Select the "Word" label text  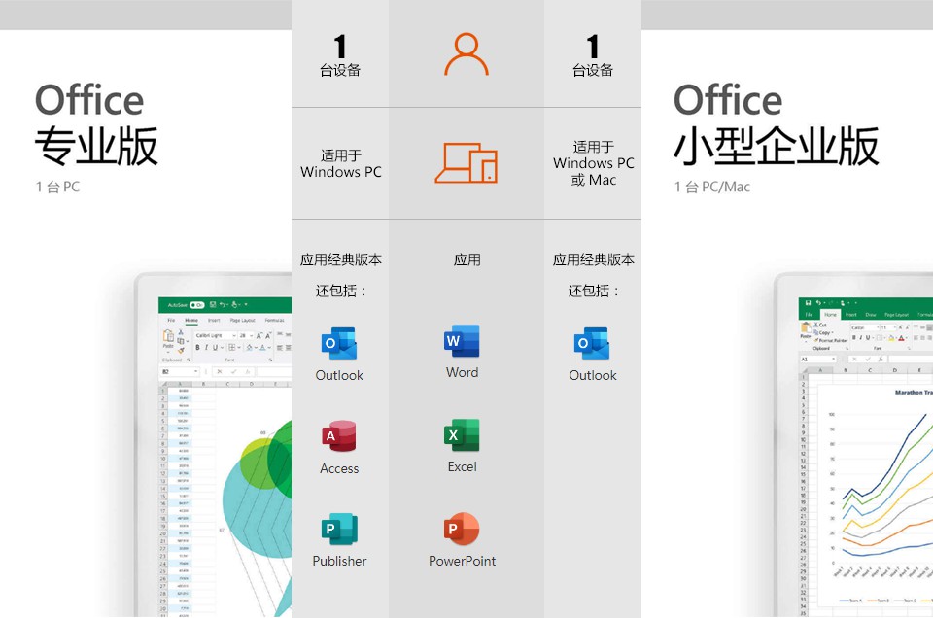(x=463, y=372)
